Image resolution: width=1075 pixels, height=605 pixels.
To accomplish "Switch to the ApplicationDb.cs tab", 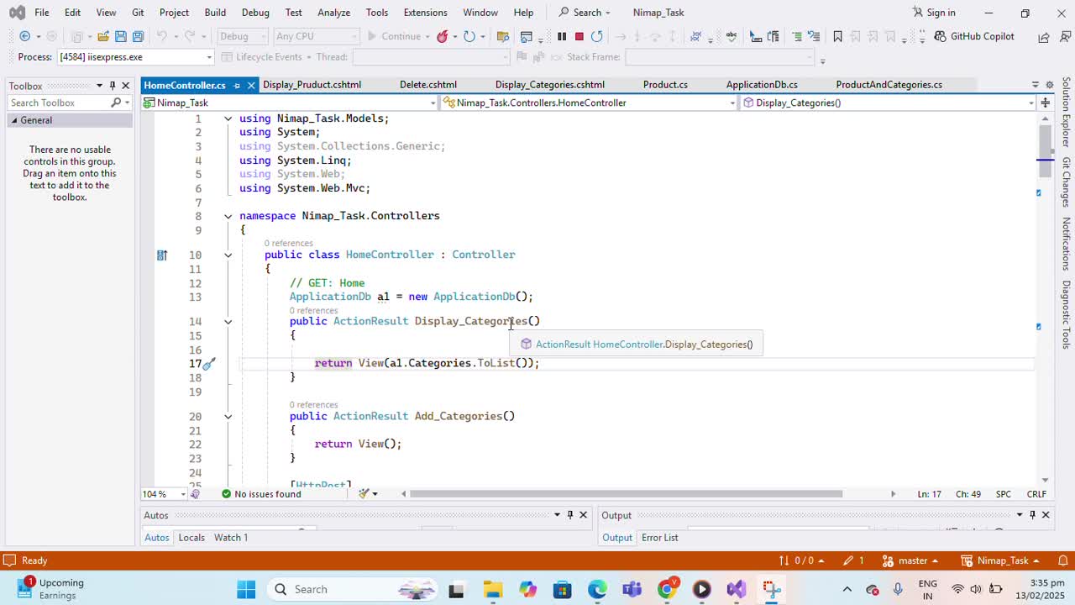I will point(761,85).
